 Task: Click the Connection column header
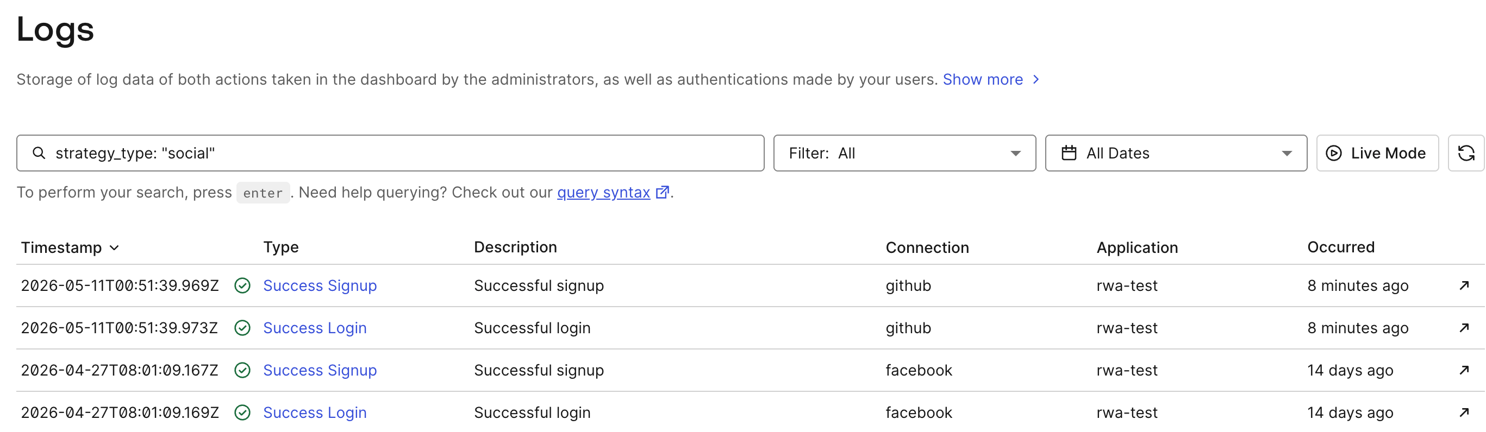tap(927, 247)
